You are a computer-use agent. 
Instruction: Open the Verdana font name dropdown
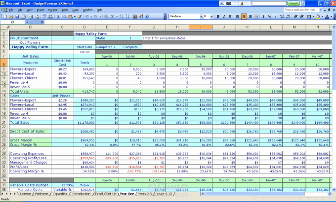point(201,16)
